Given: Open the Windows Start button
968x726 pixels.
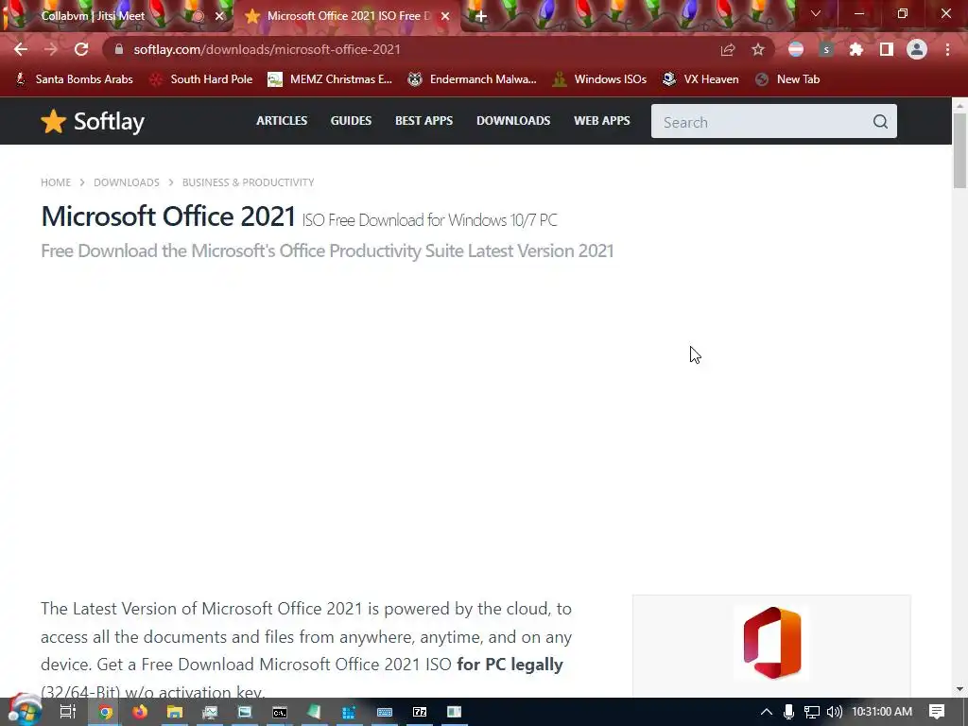Looking at the screenshot, I should point(25,711).
